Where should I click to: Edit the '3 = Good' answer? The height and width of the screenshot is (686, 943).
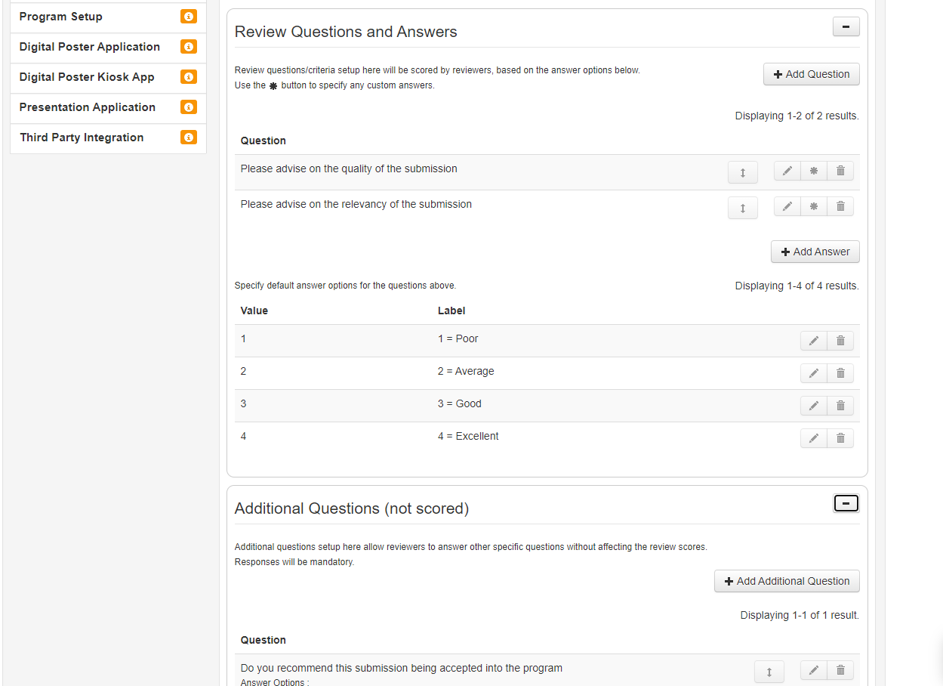click(814, 406)
